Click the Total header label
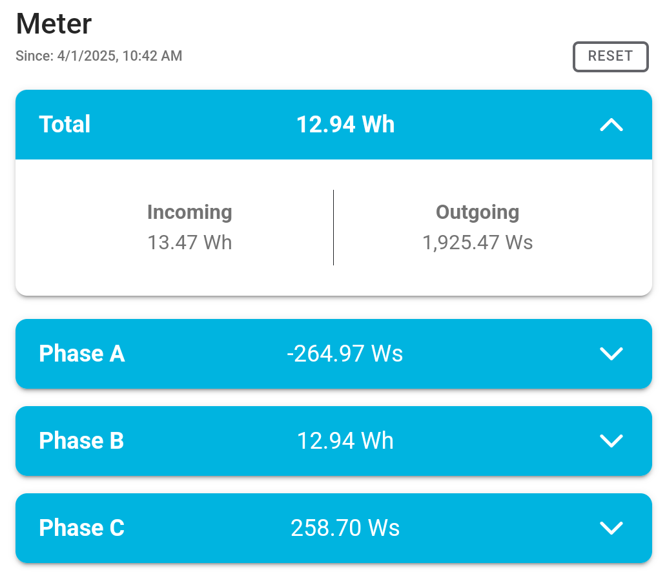The height and width of the screenshot is (574, 667). tap(65, 125)
